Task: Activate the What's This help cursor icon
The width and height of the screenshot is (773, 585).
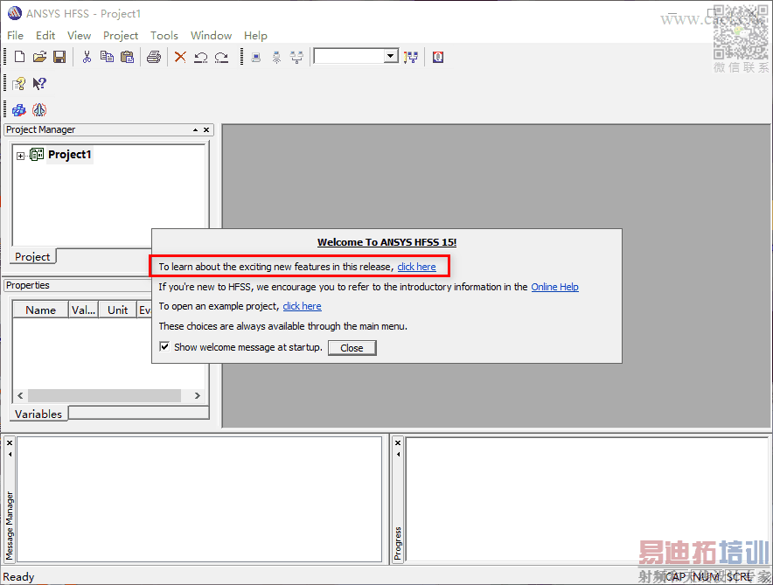Action: pyautogui.click(x=39, y=84)
